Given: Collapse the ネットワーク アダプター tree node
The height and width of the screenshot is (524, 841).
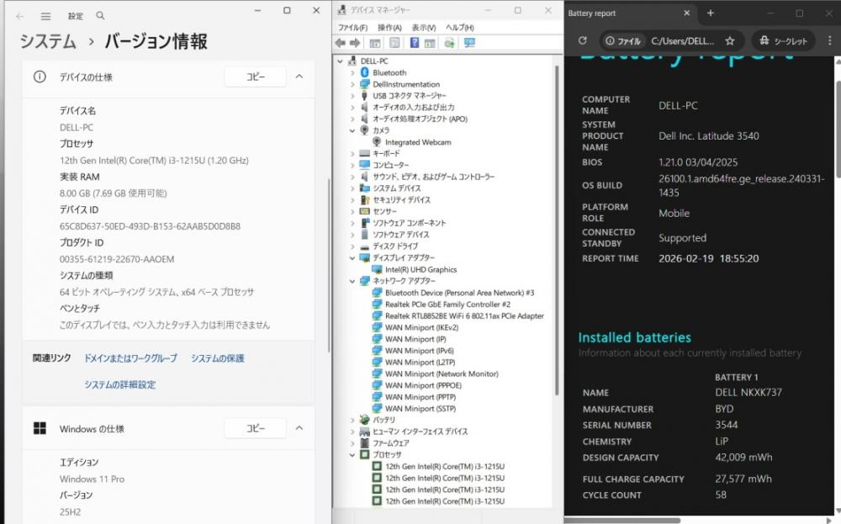Looking at the screenshot, I should (x=353, y=281).
